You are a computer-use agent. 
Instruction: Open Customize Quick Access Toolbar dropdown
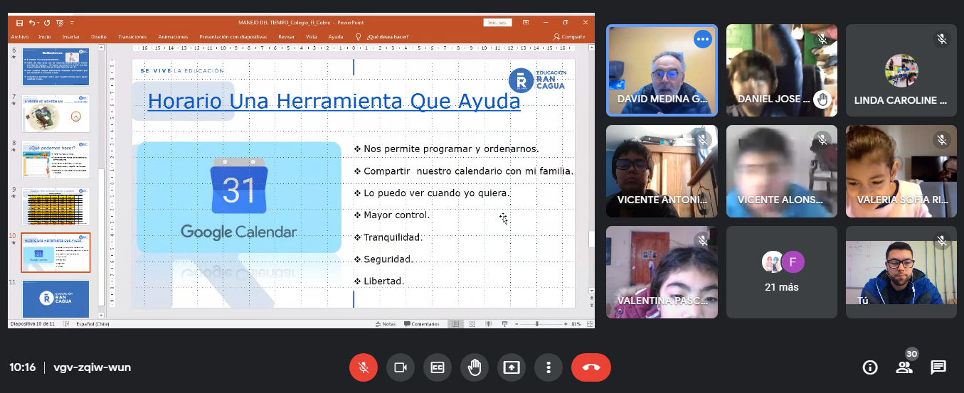coord(73,23)
